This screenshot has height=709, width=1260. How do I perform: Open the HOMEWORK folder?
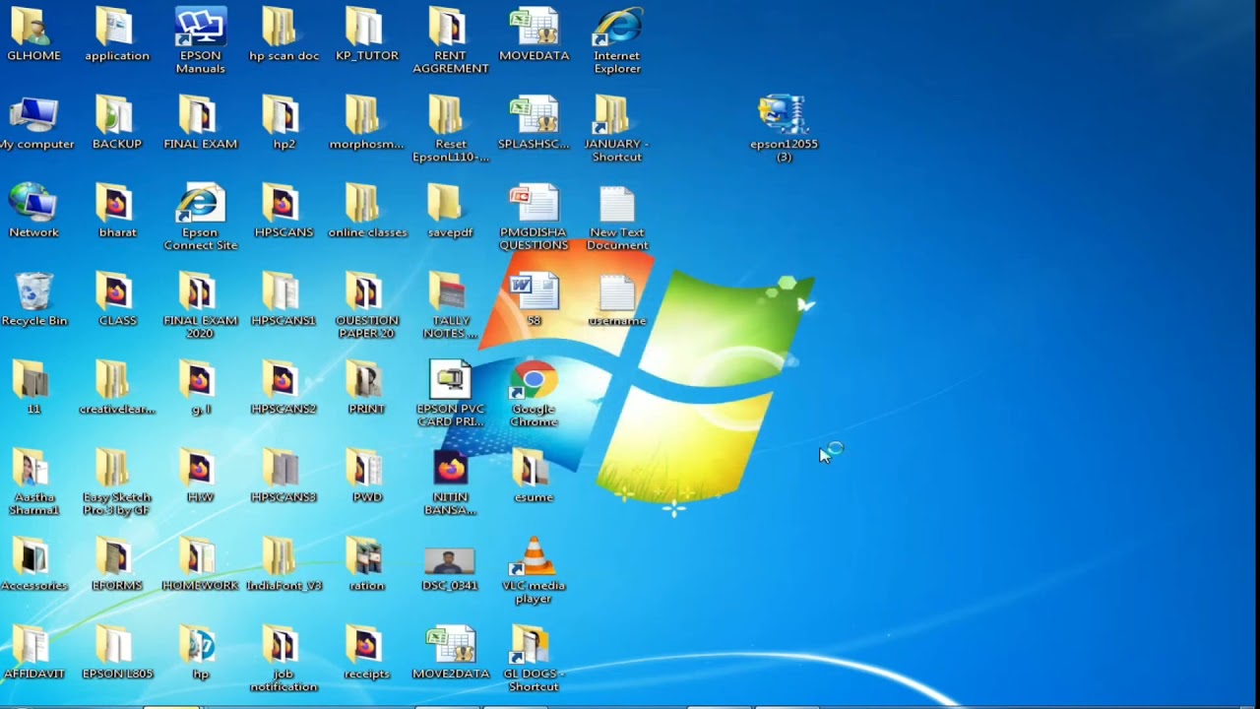(x=200, y=564)
